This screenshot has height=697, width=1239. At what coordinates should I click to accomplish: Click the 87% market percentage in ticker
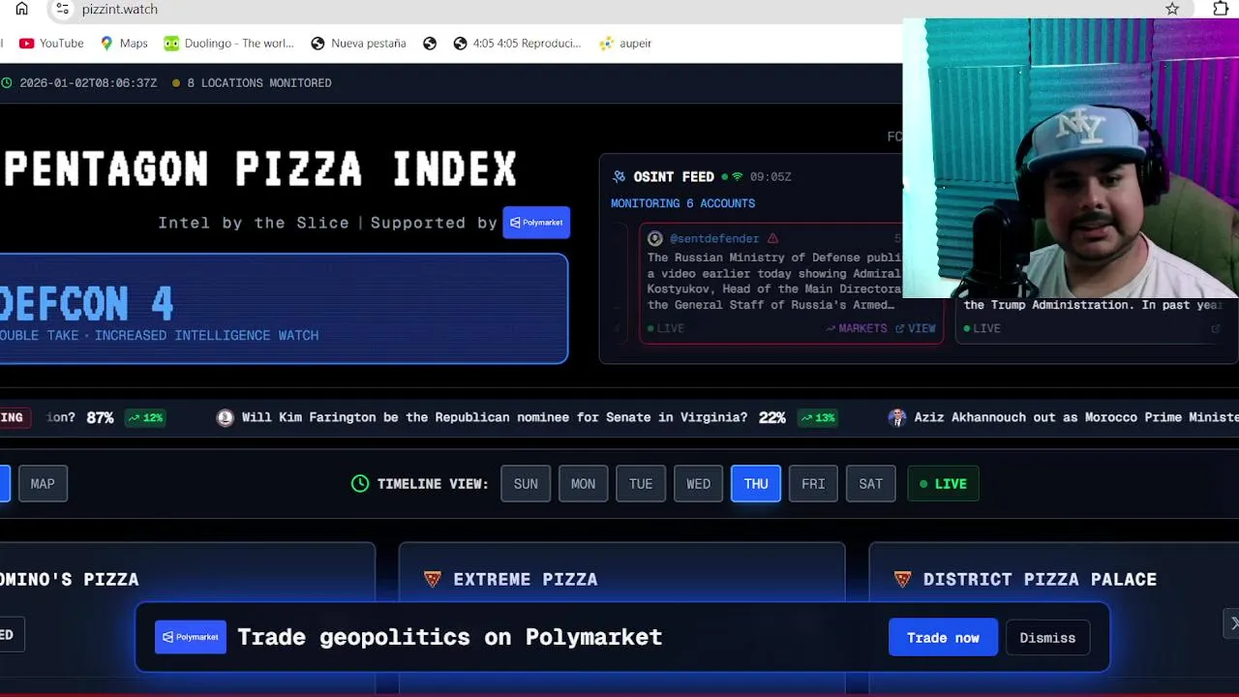pyautogui.click(x=100, y=417)
